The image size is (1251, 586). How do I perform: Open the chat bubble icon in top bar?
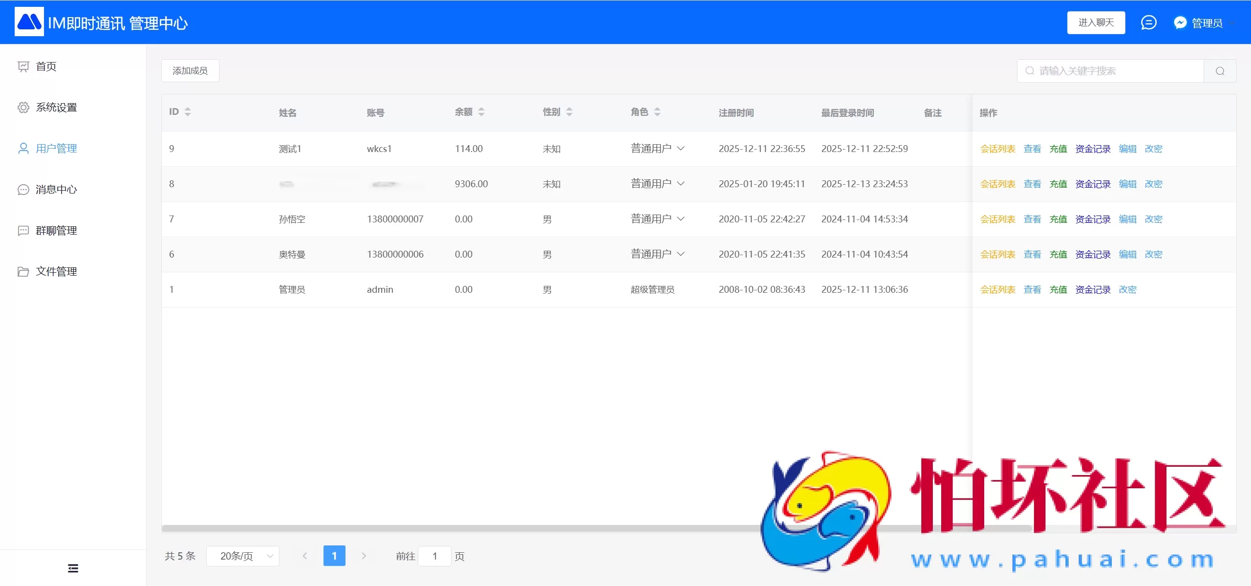[x=1148, y=22]
